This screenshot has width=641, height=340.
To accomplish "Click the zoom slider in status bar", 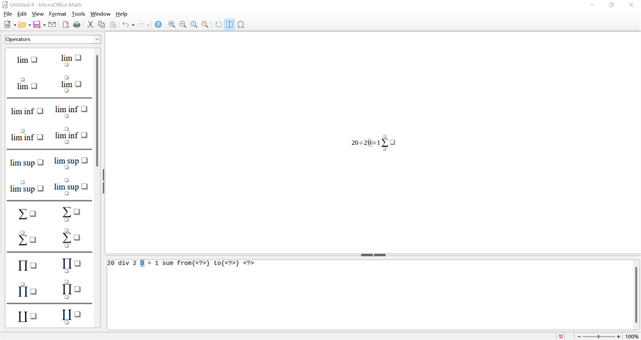I will click(x=598, y=336).
